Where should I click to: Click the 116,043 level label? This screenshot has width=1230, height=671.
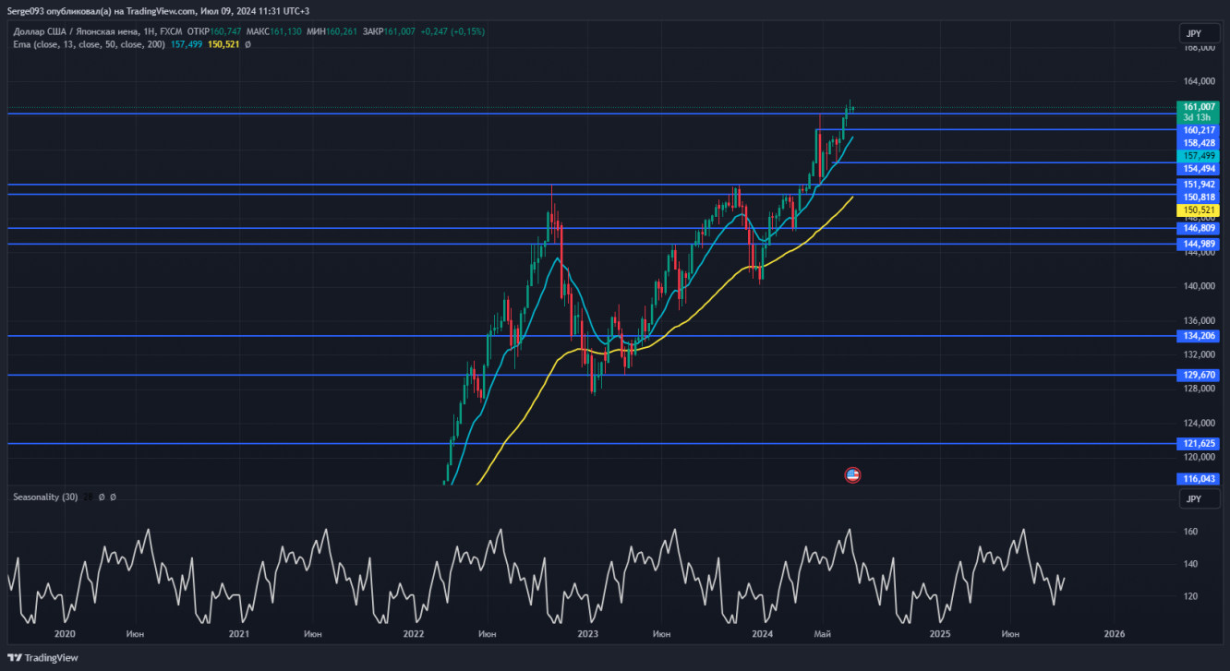[1199, 479]
